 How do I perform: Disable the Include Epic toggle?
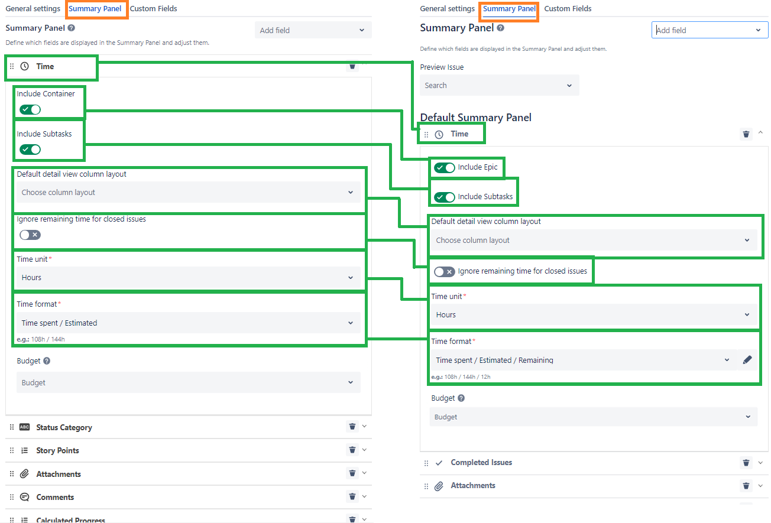pos(444,167)
